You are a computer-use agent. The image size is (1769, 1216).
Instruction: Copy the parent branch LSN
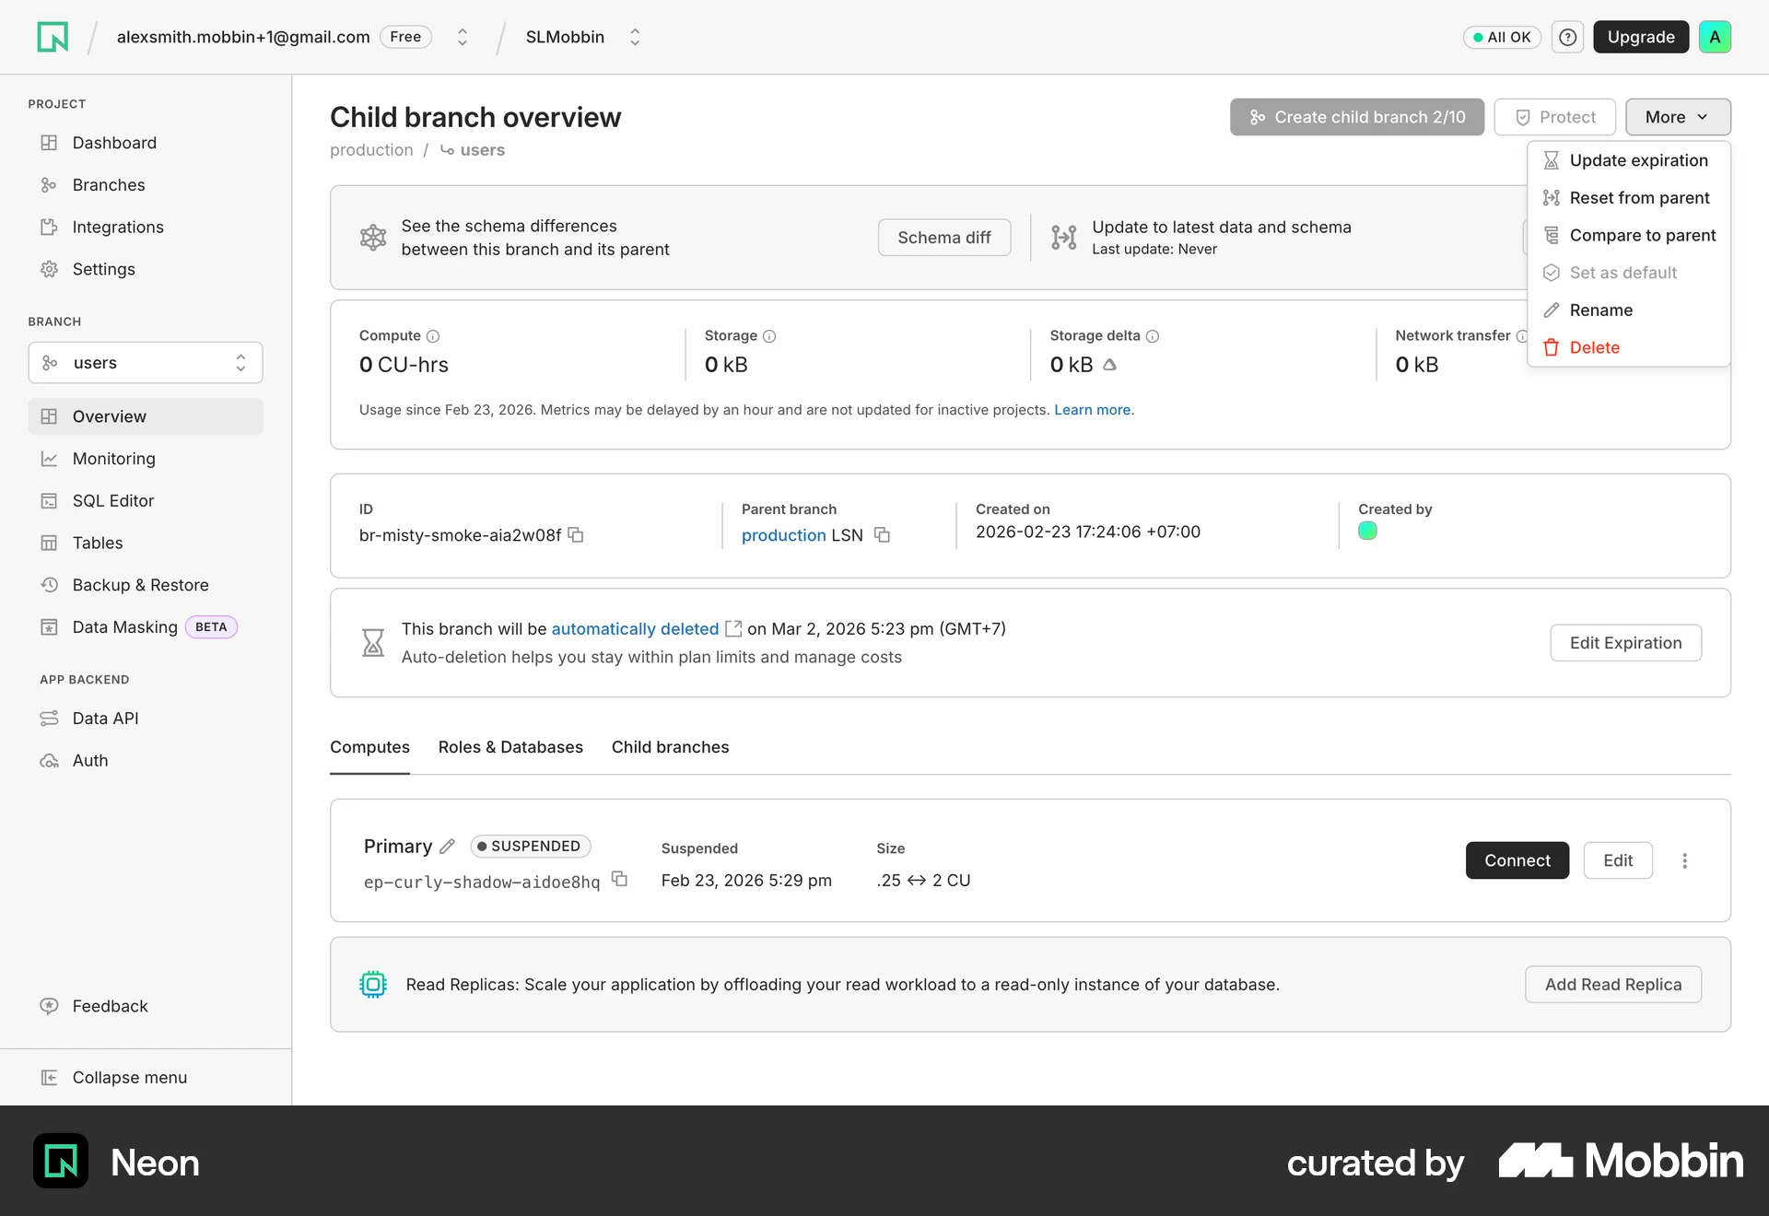point(882,535)
